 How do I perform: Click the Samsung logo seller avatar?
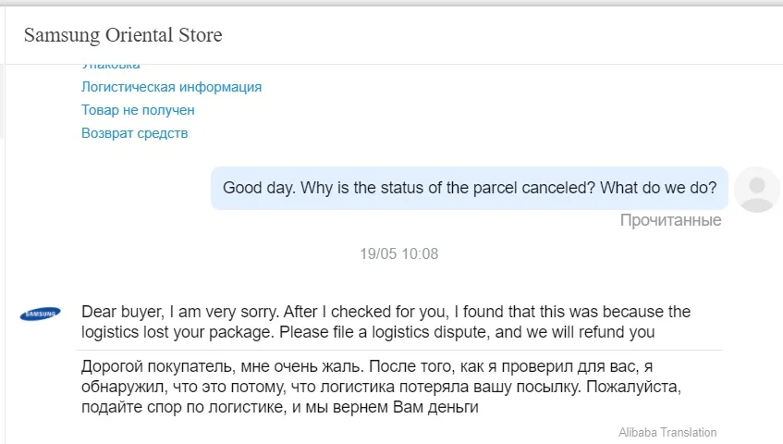[41, 314]
